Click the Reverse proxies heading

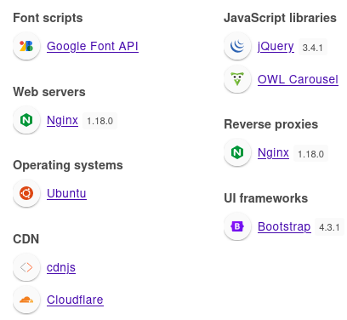(271, 124)
